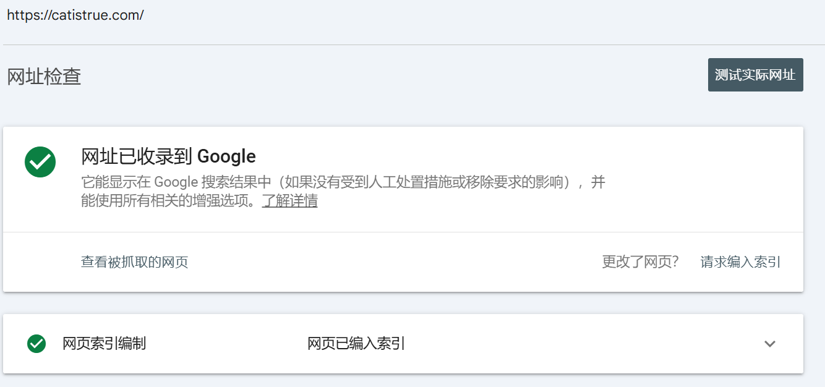This screenshot has width=825, height=387.
Task: Click the second description line 能使用所有相关的增强选项
Action: (168, 201)
